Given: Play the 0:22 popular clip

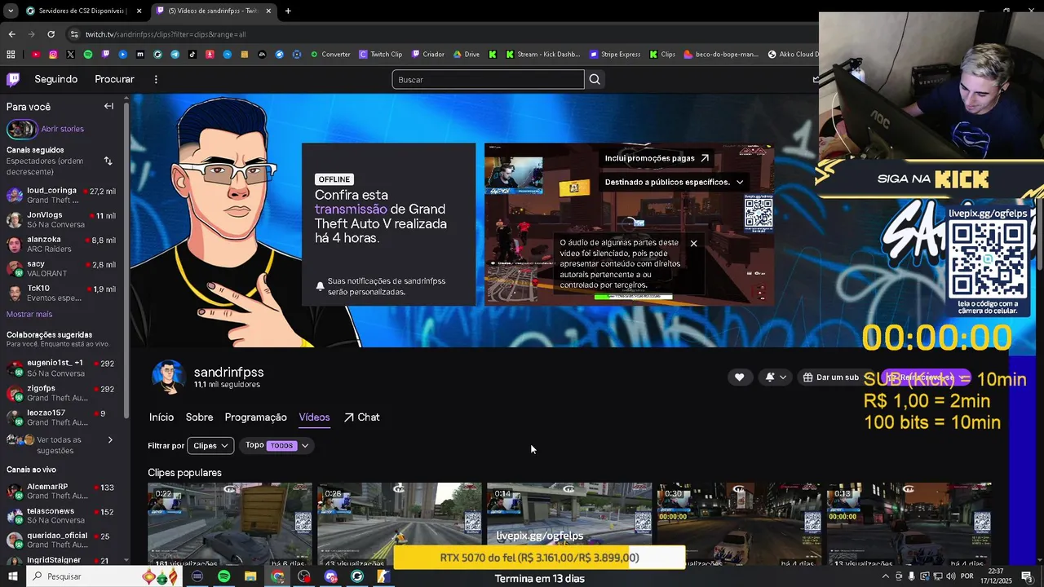Looking at the screenshot, I should tap(229, 524).
